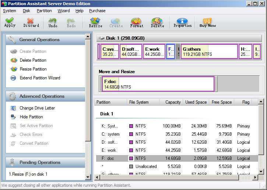
Task: Sort by the Flag column header
Action: (x=243, y=102)
